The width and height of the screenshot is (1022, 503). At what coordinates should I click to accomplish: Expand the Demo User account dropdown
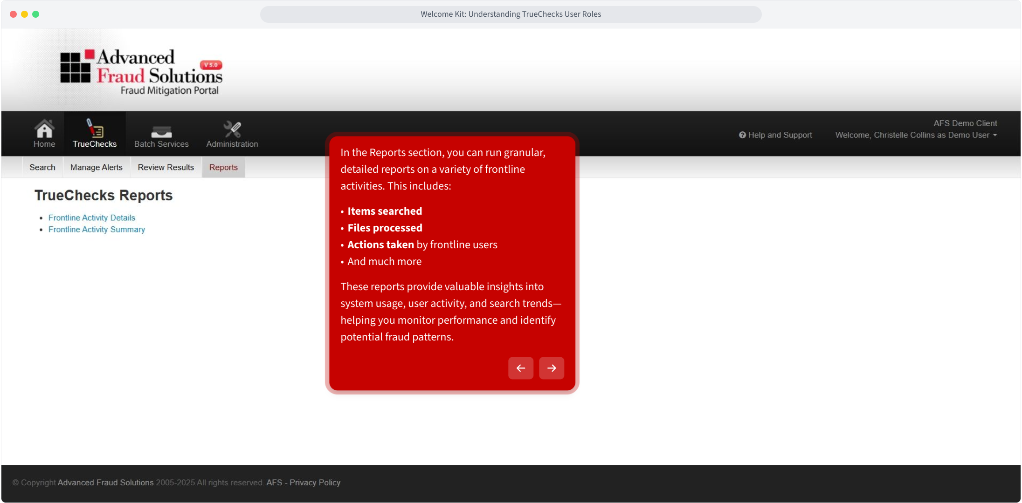916,135
